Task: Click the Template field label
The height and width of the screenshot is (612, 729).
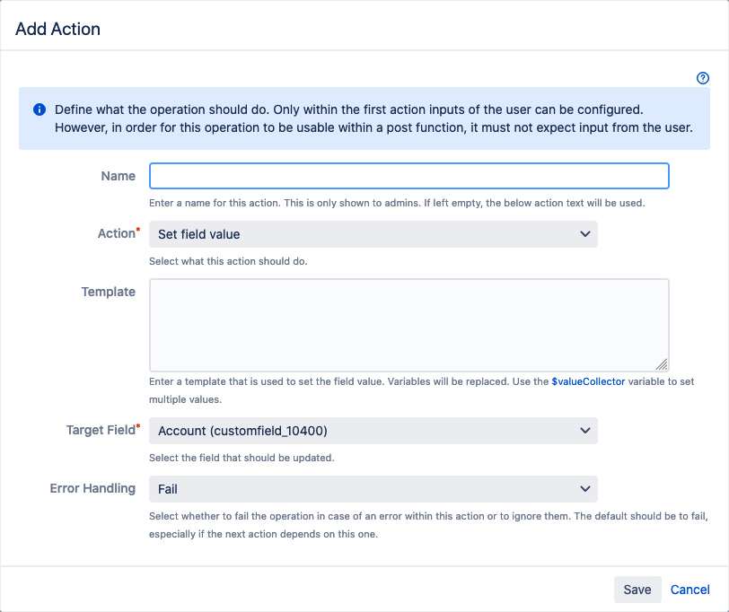Action: click(109, 292)
